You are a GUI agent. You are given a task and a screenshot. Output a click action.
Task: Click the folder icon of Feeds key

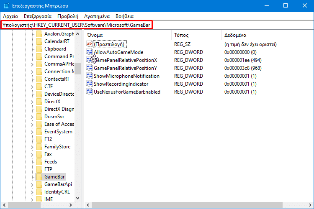[x=39, y=162]
